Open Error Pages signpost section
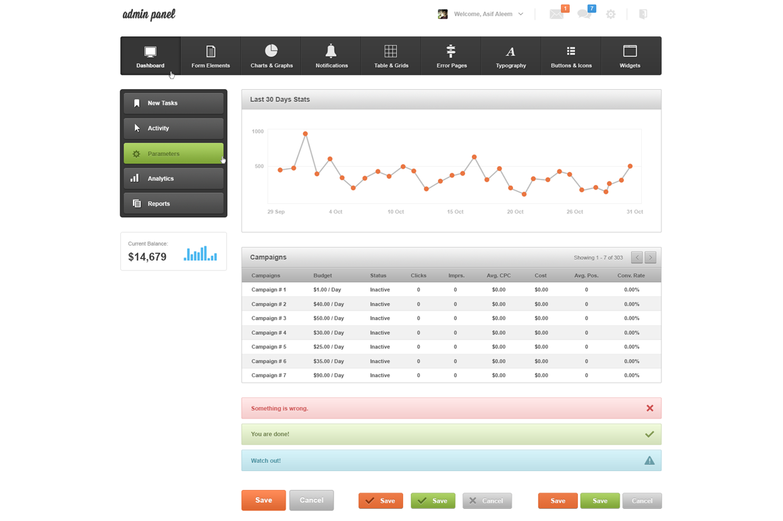Image resolution: width=783 pixels, height=521 pixels. tap(452, 55)
